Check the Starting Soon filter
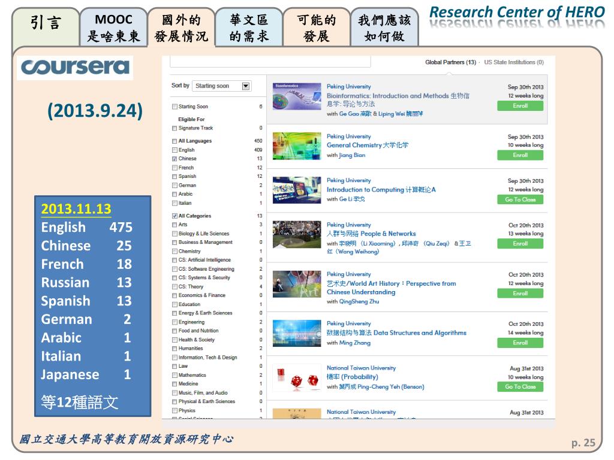Screen dimensions: 614x460 (174, 107)
